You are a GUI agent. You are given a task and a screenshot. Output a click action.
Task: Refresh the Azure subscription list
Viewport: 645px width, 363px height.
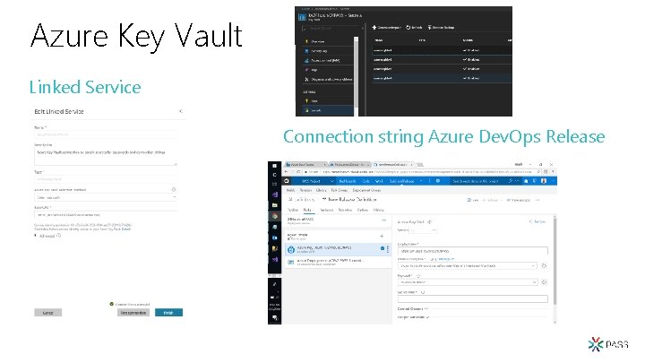click(544, 266)
